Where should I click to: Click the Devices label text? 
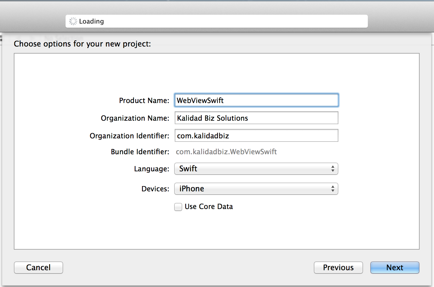pos(155,189)
